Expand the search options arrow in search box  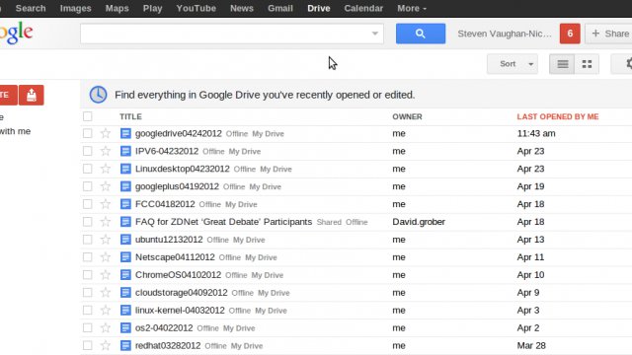[x=375, y=34]
